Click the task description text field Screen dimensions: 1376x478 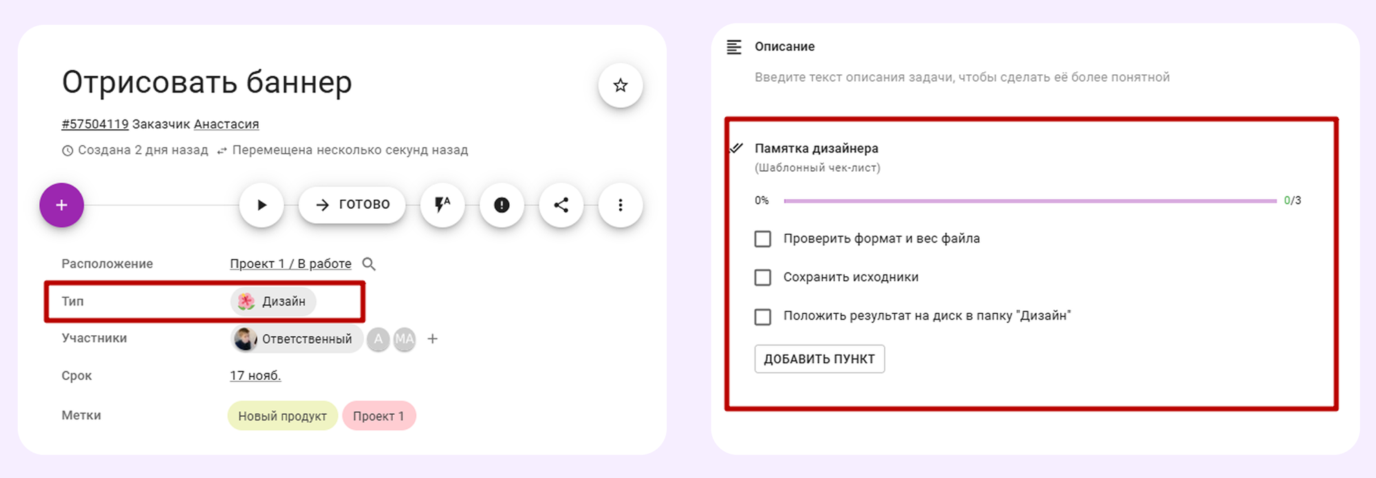coord(962,77)
